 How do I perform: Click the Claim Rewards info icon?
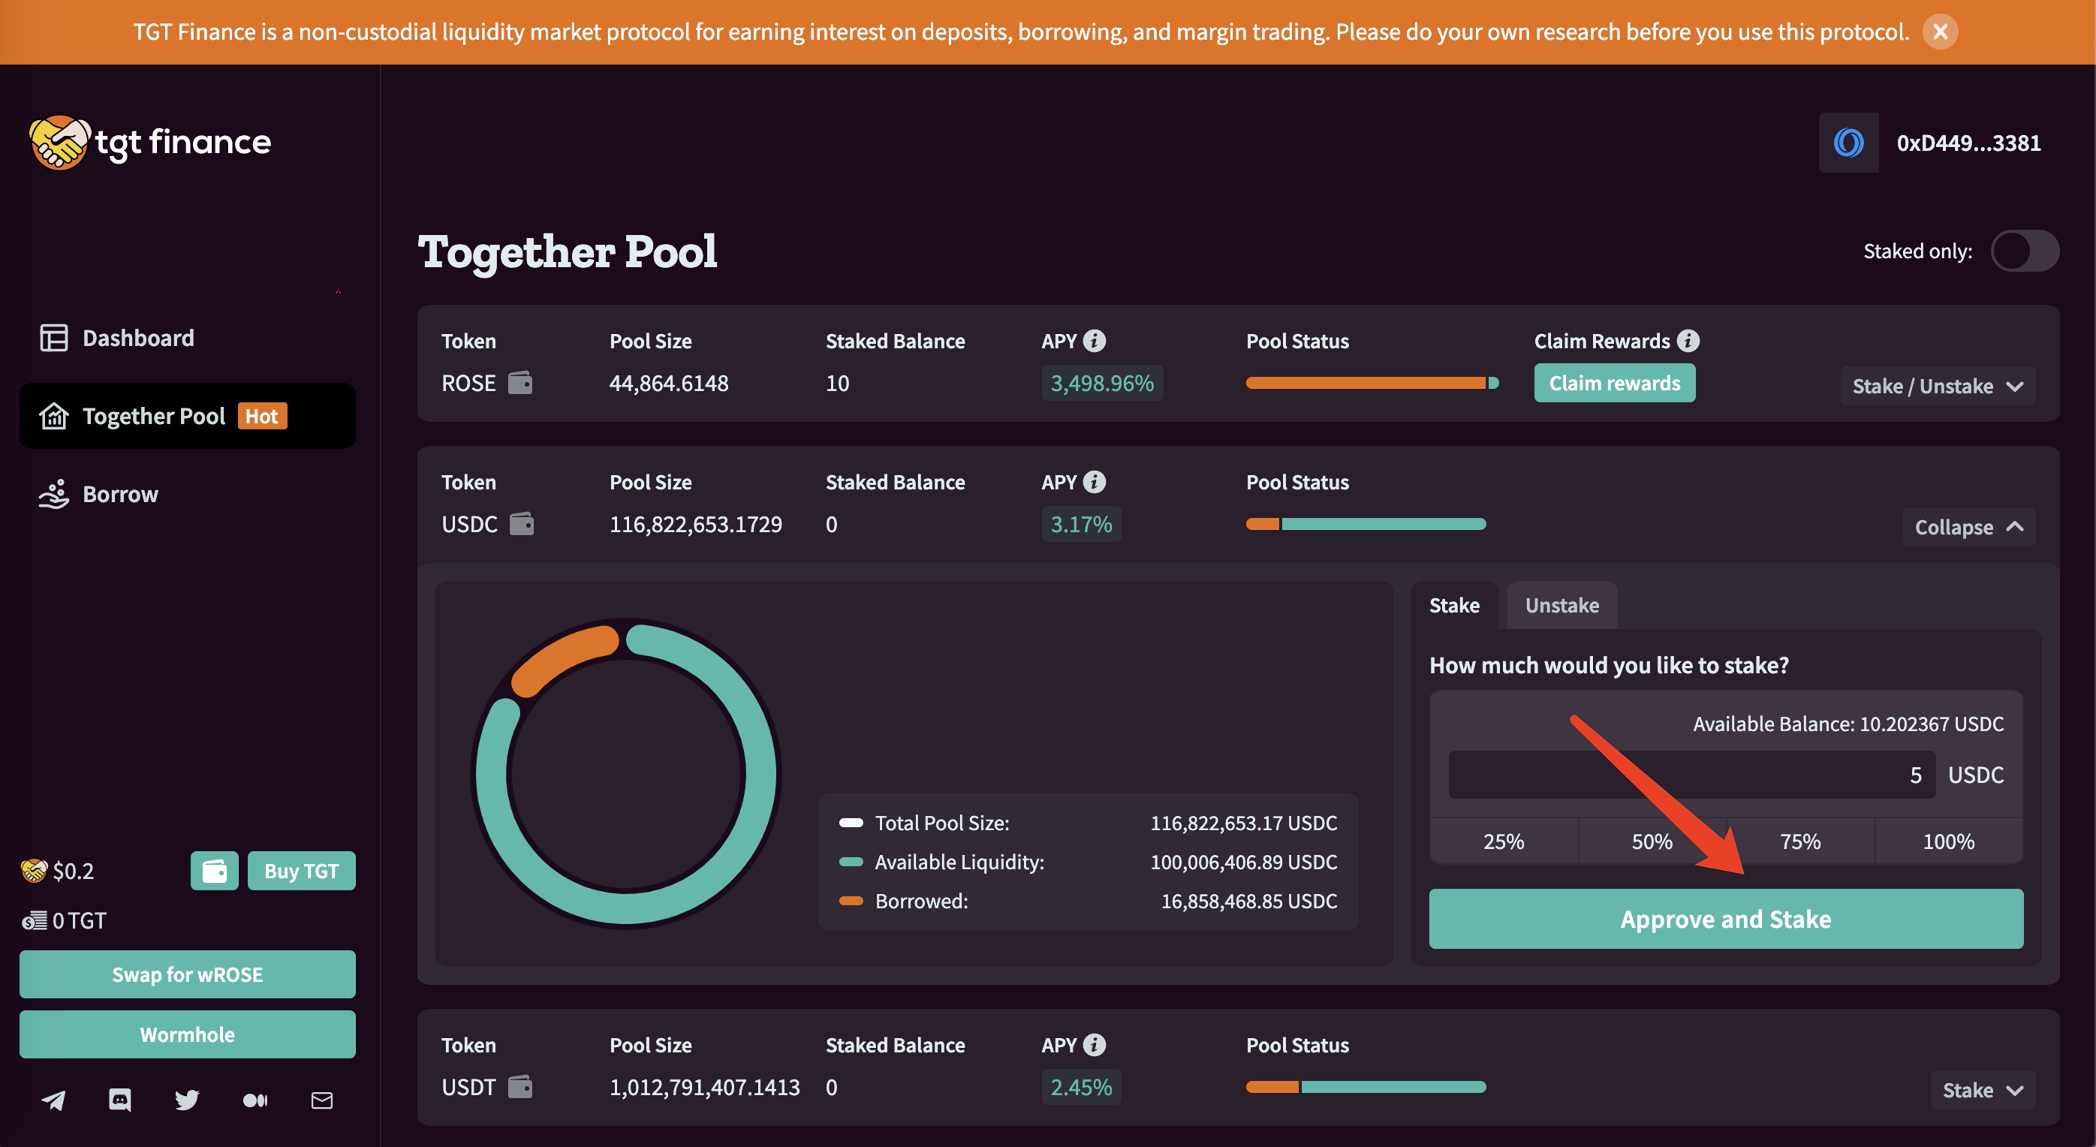tap(1688, 341)
